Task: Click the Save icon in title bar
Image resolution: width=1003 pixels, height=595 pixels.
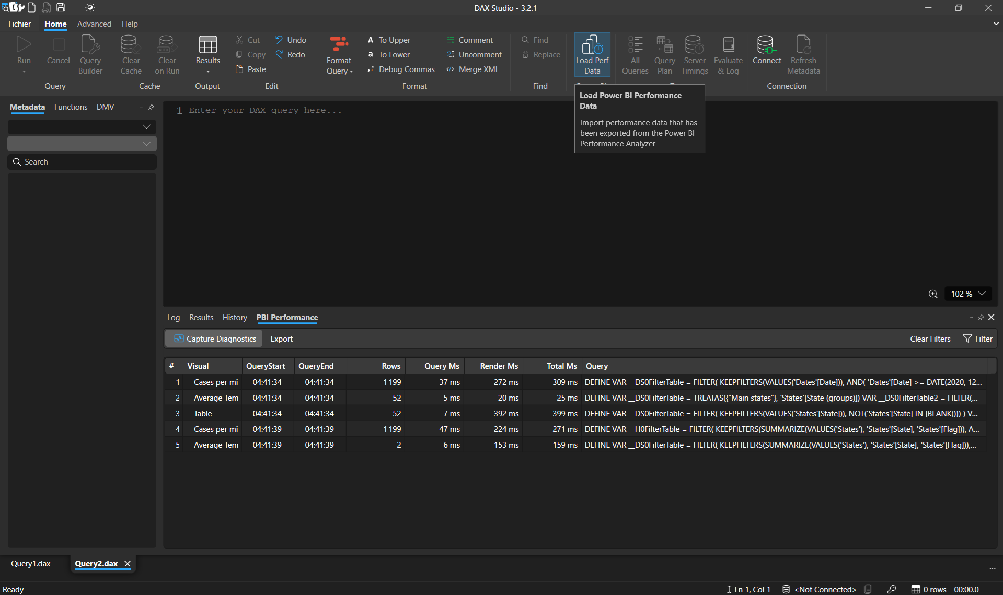Action: (x=61, y=7)
